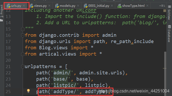Open the 0001_initial.py editor tab
This screenshot has height=96, width=172.
point(99,6)
